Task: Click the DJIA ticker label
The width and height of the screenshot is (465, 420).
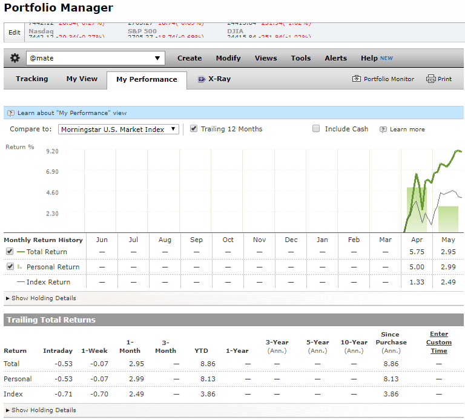Action: [x=235, y=31]
